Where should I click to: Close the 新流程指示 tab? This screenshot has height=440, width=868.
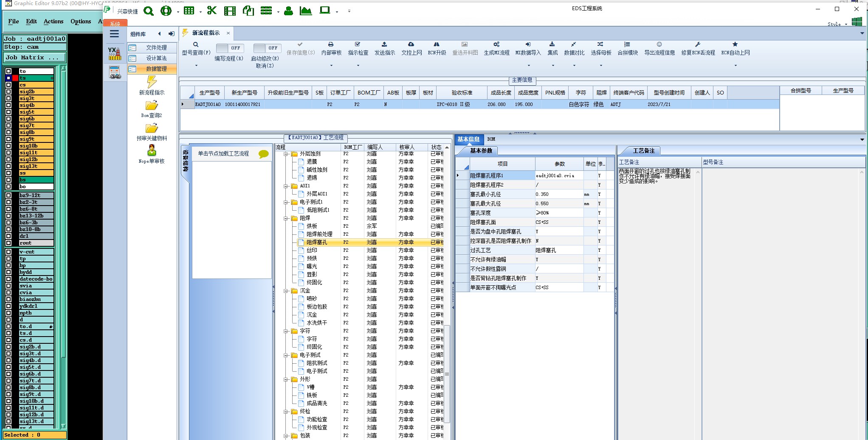[x=228, y=33]
